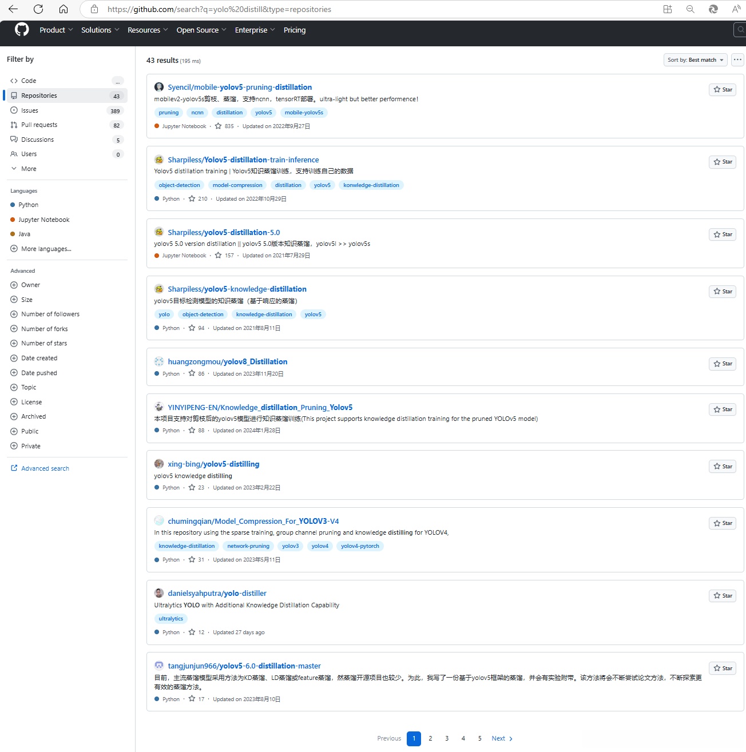Viewport: 746px width, 752px height.
Task: Star Sharpiless/yolov5-knowledge-distillation repository
Action: point(723,292)
